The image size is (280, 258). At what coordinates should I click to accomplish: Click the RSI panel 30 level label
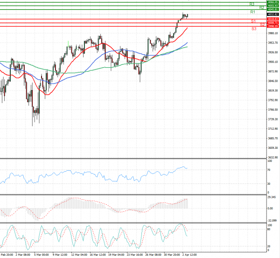[x=269, y=184]
